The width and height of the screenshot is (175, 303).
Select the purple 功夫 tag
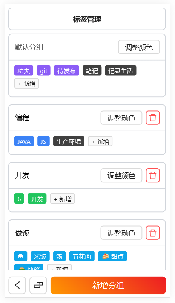24,70
